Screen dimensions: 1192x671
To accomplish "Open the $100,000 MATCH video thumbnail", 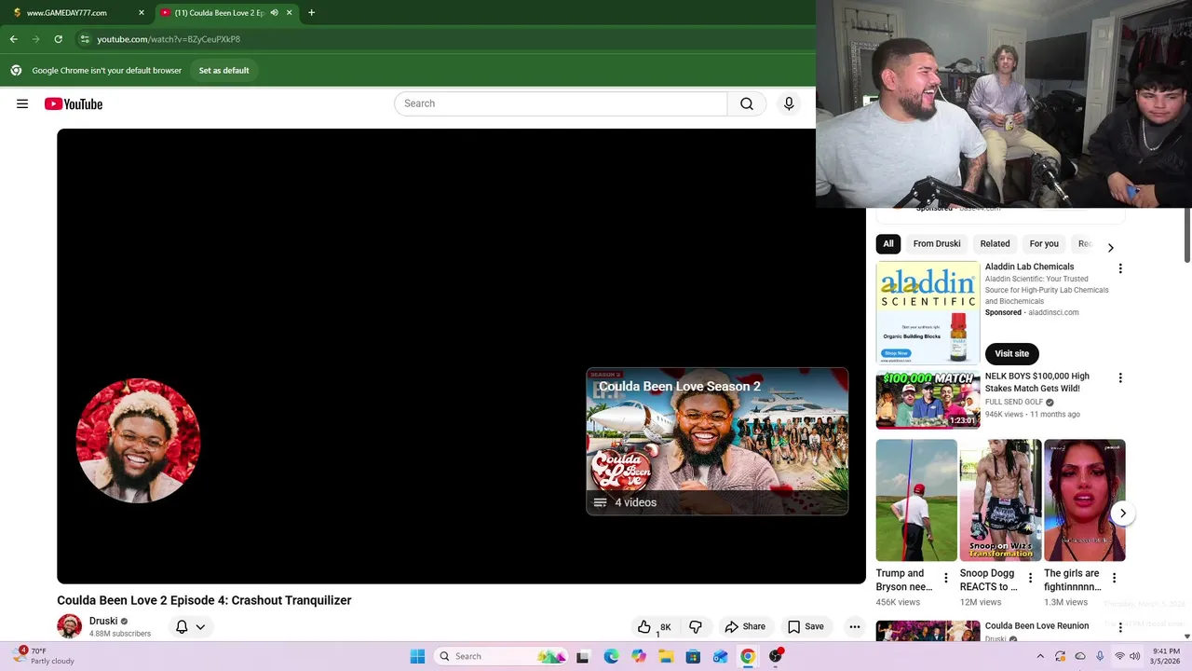I will click(x=928, y=400).
